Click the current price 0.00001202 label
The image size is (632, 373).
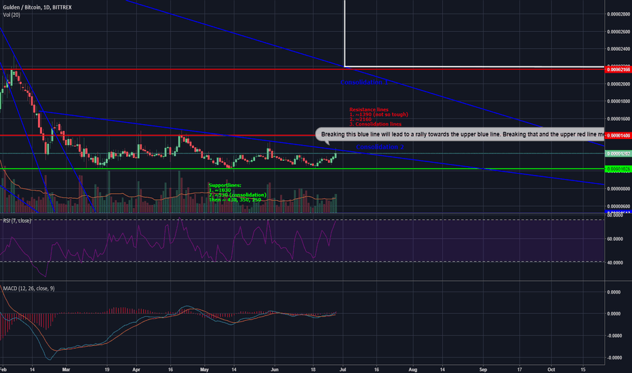[618, 154]
